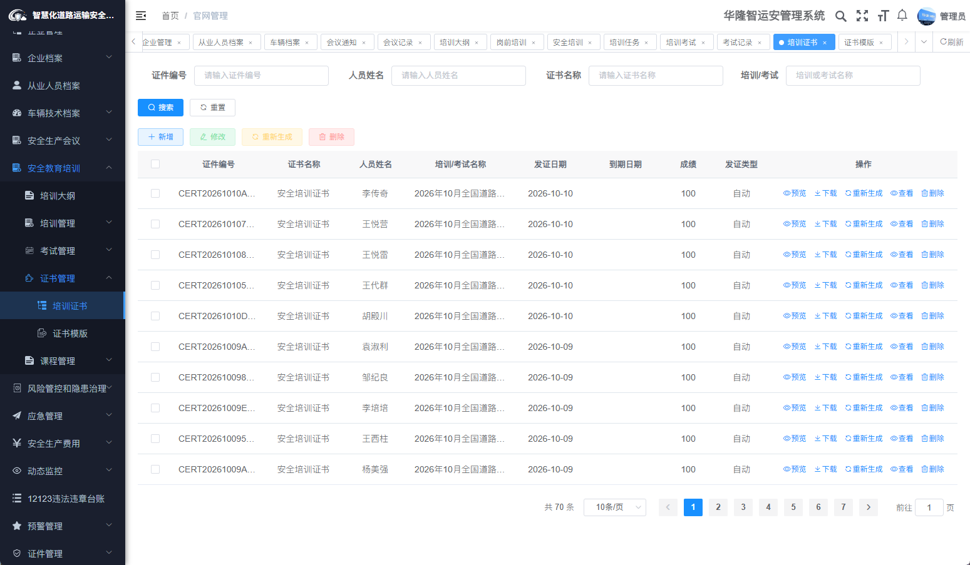Expand the 车辆技术档案 sidebar menu
This screenshot has height=565, width=970.
[x=63, y=113]
